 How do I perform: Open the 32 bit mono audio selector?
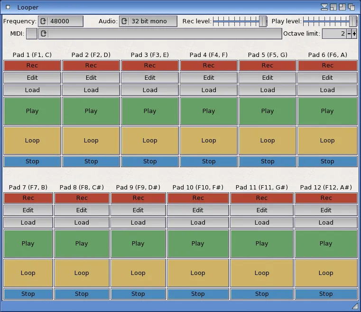[153, 21]
